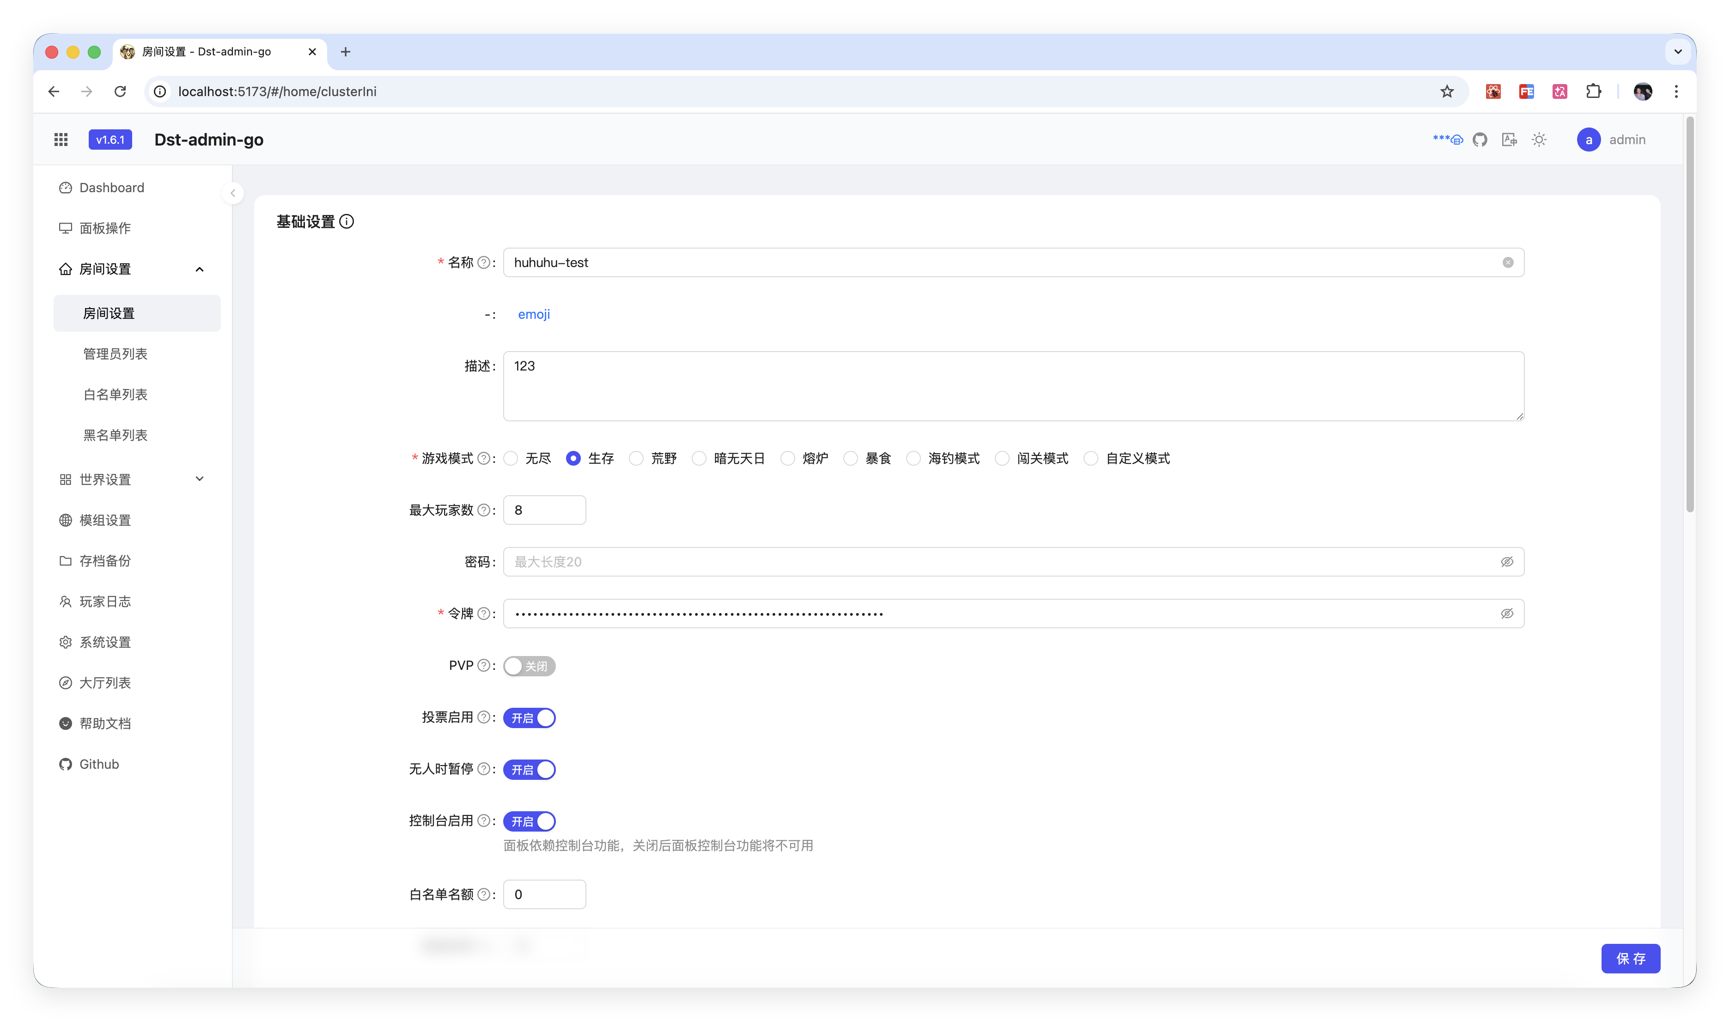This screenshot has width=1730, height=1021.
Task: Enable the PVP switch
Action: 529,666
